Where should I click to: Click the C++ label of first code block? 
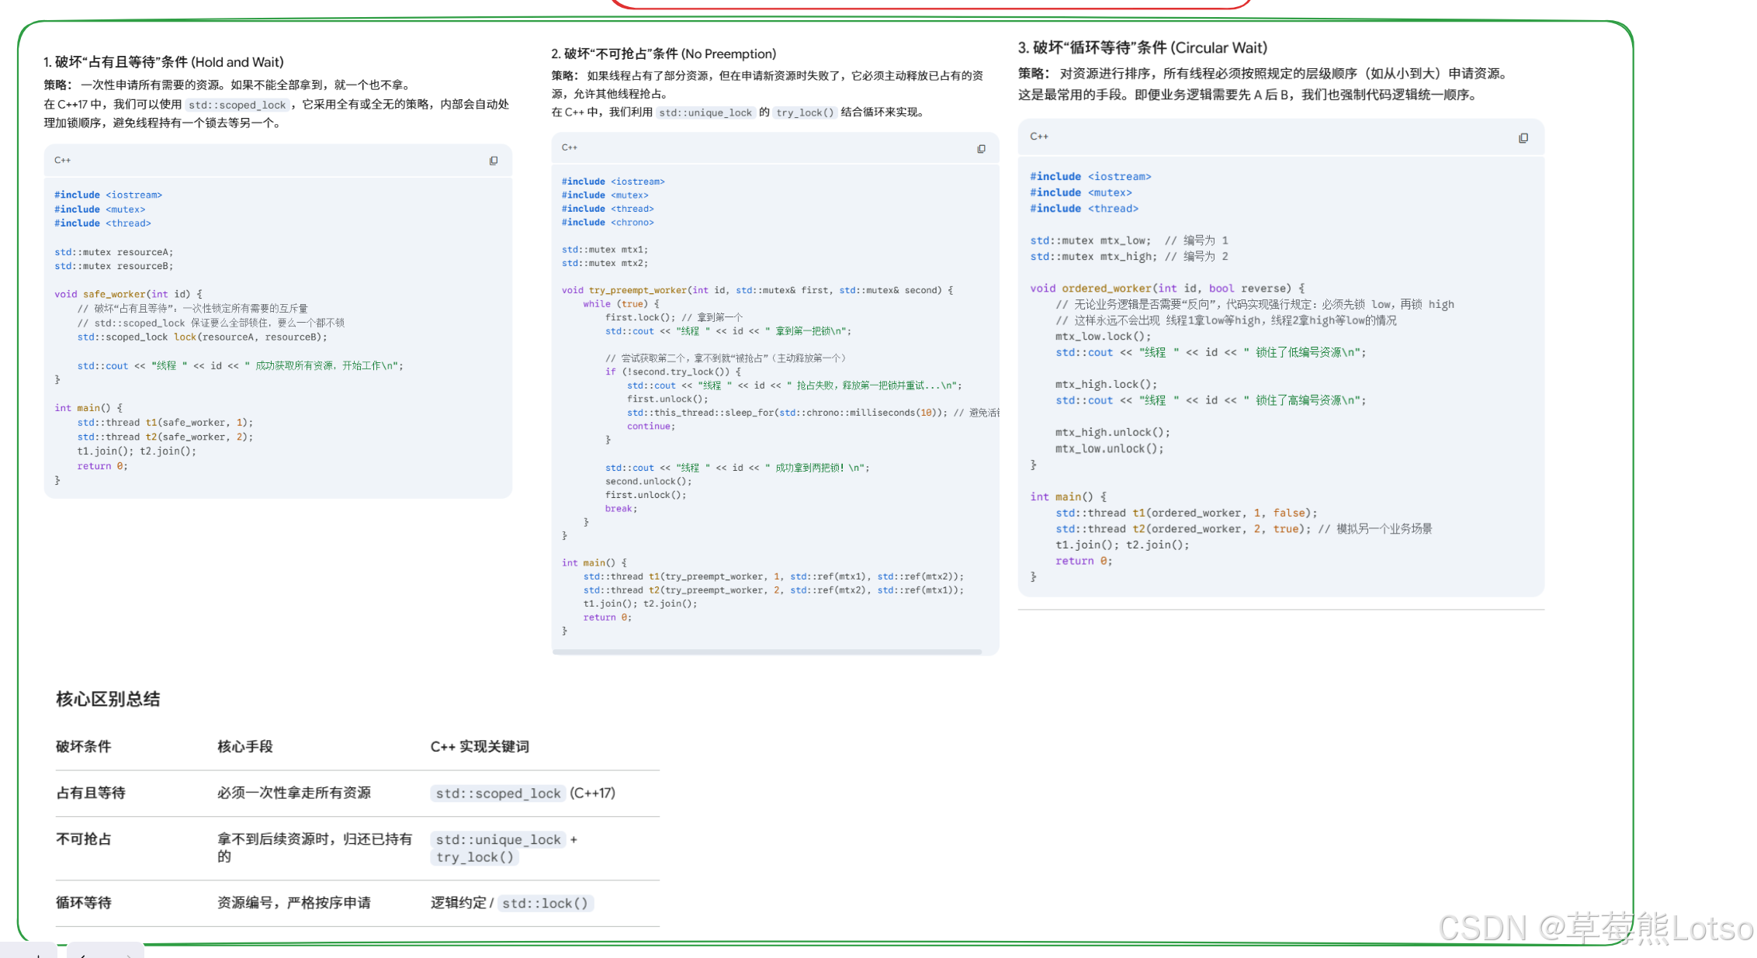[x=63, y=161]
